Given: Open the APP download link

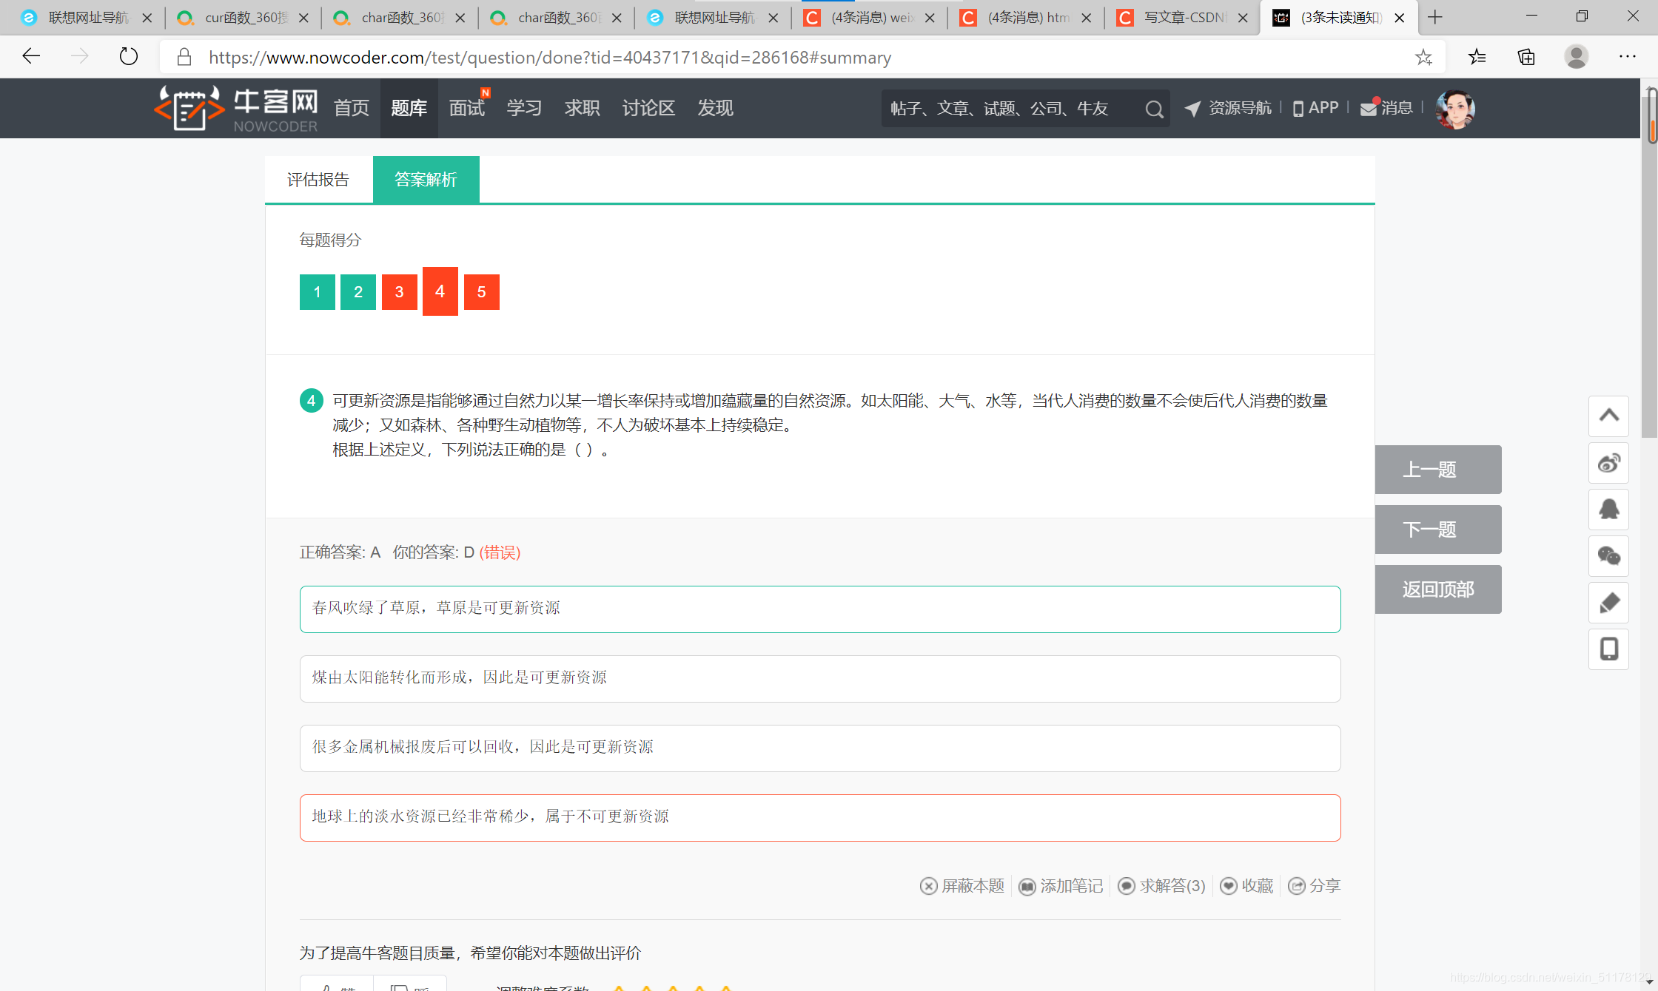Looking at the screenshot, I should tap(1316, 108).
